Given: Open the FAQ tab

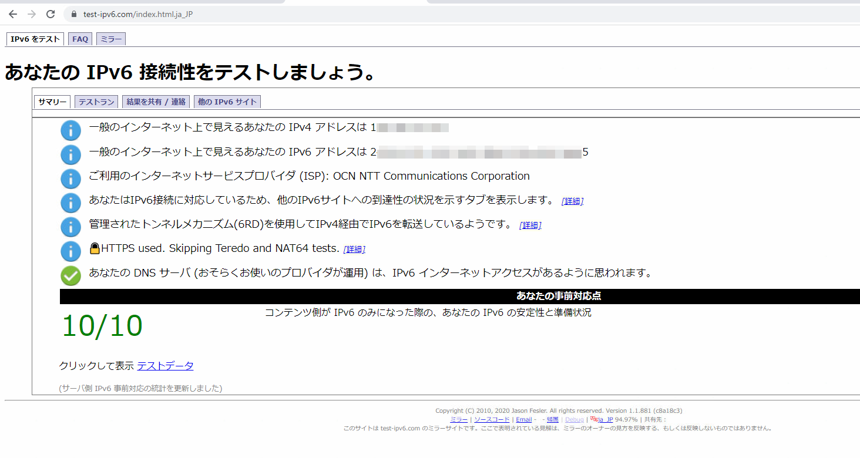Looking at the screenshot, I should (x=80, y=39).
